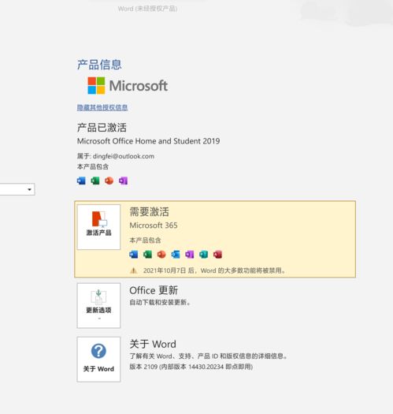This screenshot has height=414, width=393.
Task: Select Microsoft Office Home and Student 2019 text
Action: (149, 141)
